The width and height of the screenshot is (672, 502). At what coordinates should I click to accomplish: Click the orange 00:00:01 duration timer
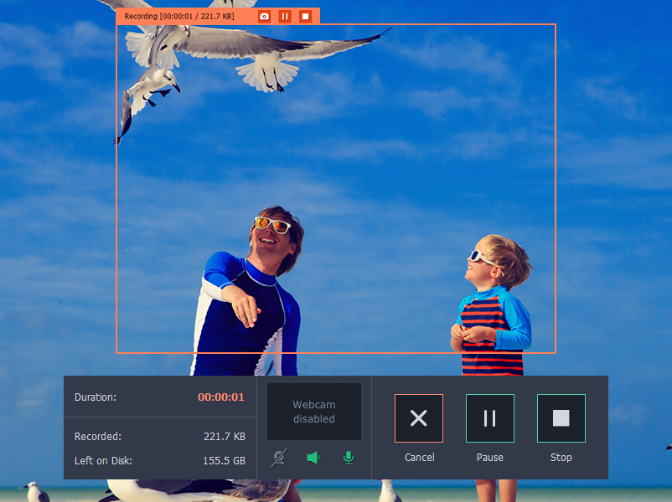coord(221,397)
